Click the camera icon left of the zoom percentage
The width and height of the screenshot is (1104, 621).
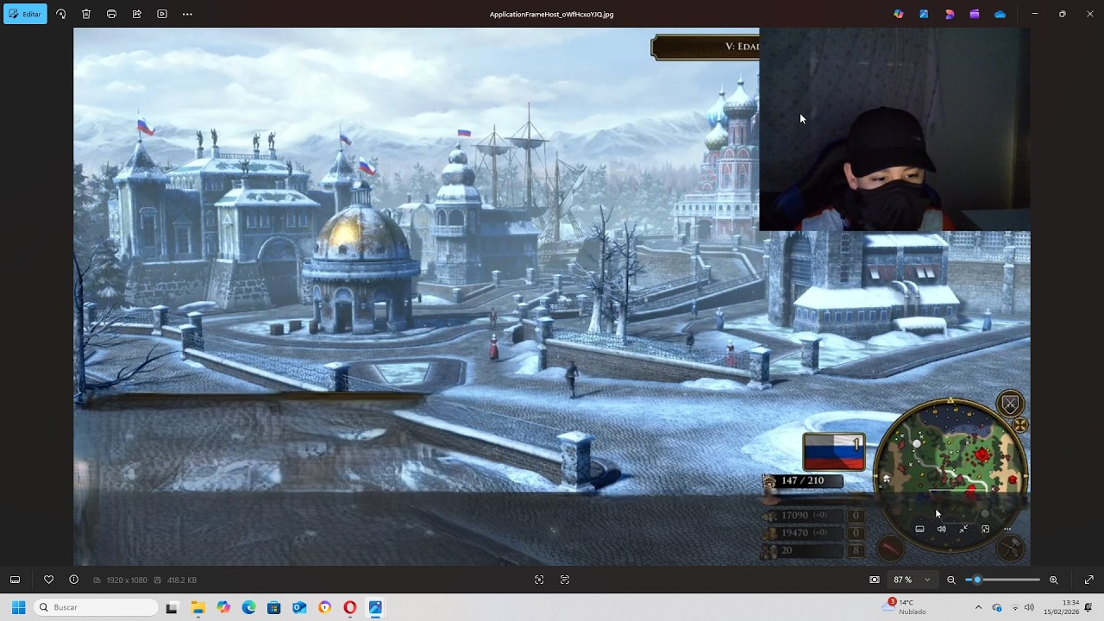pyautogui.click(x=875, y=580)
